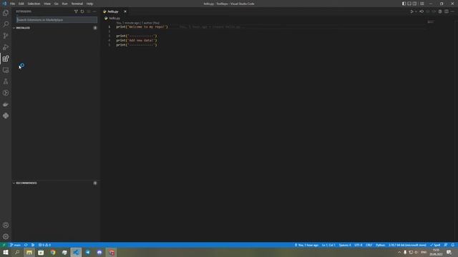Open Chrome from the taskbar
This screenshot has width=458, height=257.
[53, 252]
